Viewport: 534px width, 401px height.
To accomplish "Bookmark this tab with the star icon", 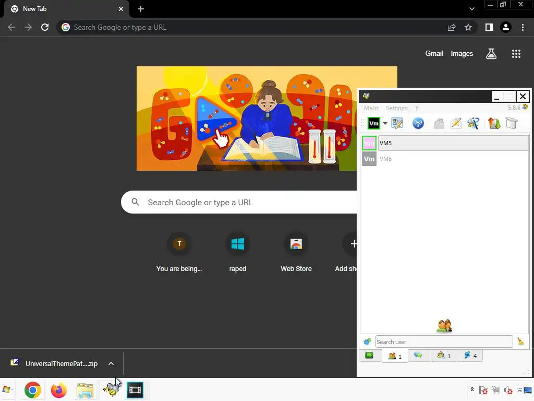I will (x=468, y=27).
